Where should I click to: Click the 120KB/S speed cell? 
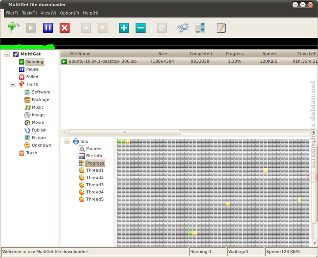269,61
